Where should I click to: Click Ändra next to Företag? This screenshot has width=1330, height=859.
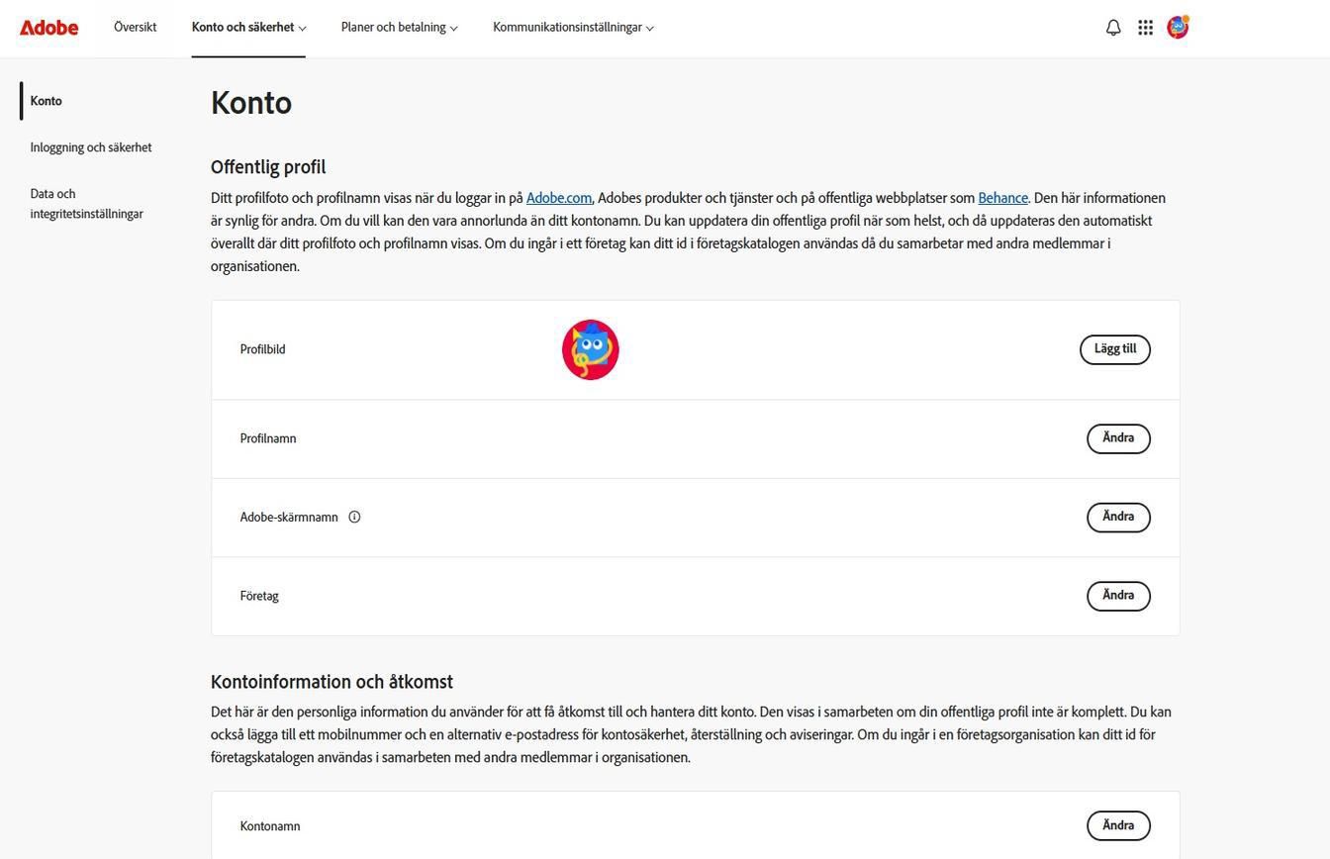(1118, 596)
